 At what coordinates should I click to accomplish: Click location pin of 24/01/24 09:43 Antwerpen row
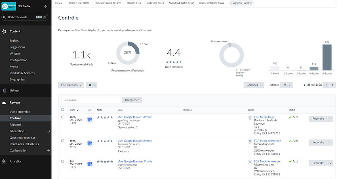tap(250, 142)
